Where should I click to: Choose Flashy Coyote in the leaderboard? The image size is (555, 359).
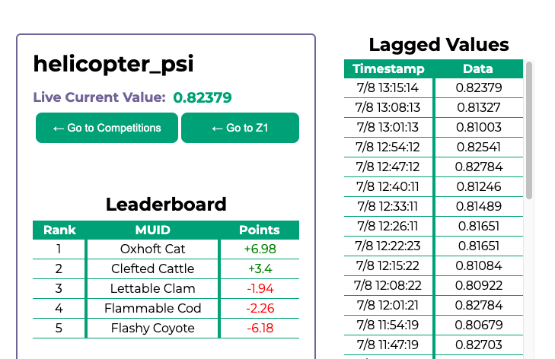(152, 328)
